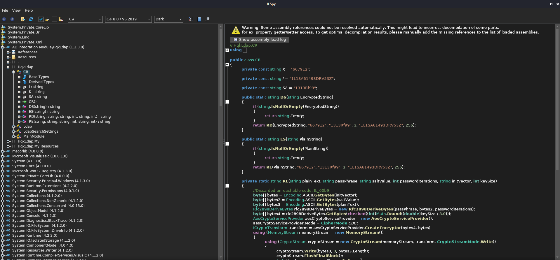Uncheck the checked toolbar checkbox

click(41, 19)
